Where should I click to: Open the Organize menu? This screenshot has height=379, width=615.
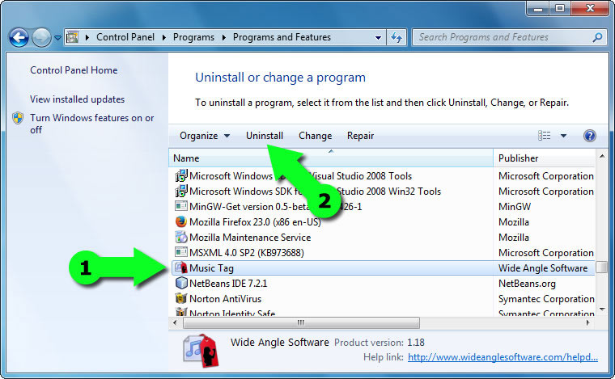pyautogui.click(x=205, y=136)
